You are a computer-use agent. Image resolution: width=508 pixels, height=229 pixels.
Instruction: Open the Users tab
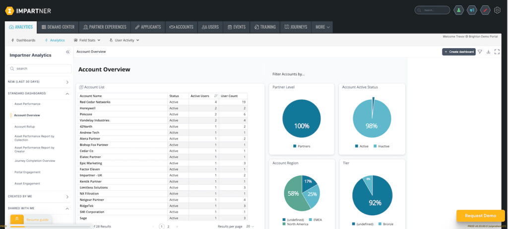click(210, 27)
